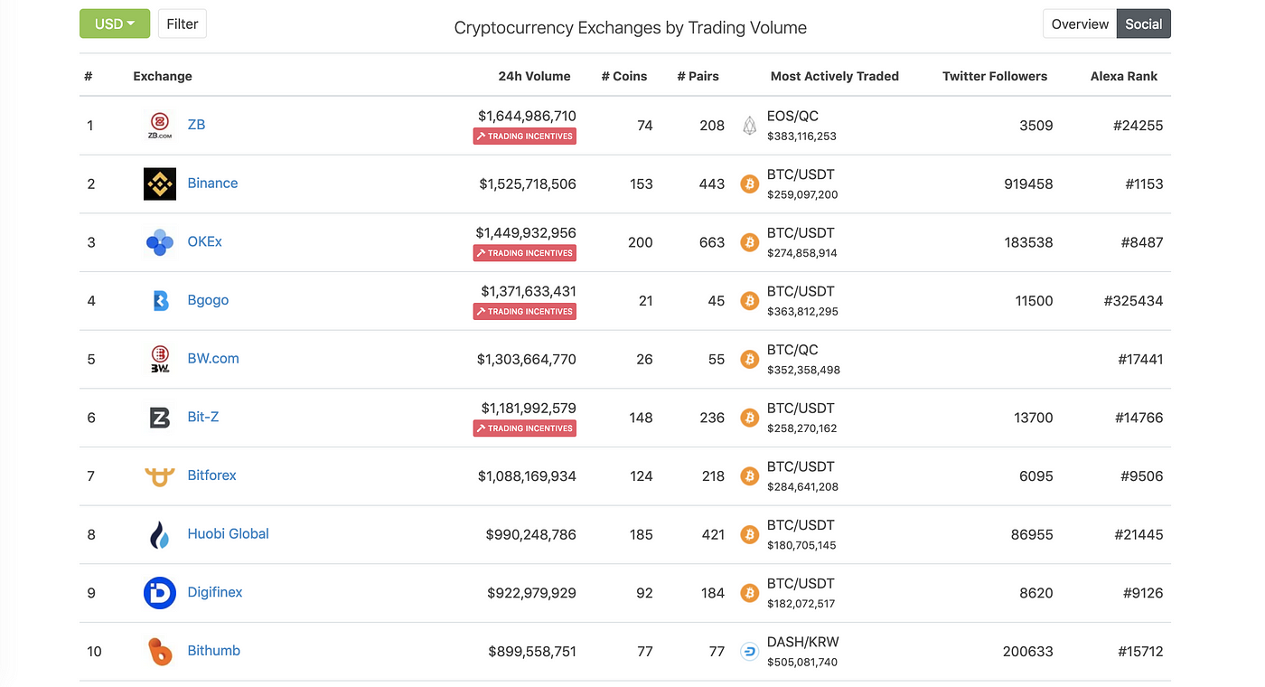
Task: Click the Bgogo logo icon
Action: (x=160, y=300)
